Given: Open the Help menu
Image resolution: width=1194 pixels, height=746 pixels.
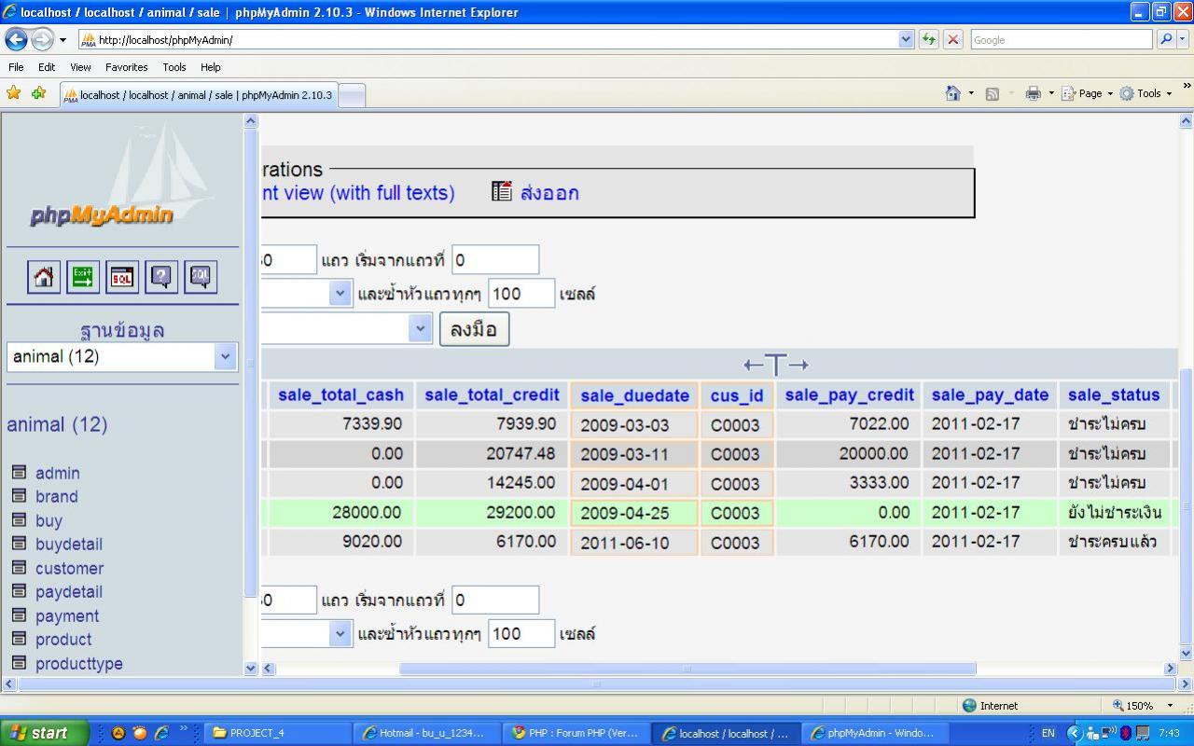Looking at the screenshot, I should click(211, 67).
